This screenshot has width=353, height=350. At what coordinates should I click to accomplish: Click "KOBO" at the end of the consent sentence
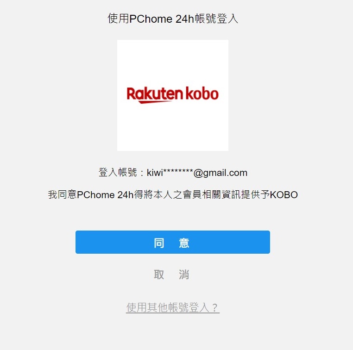[x=284, y=195]
